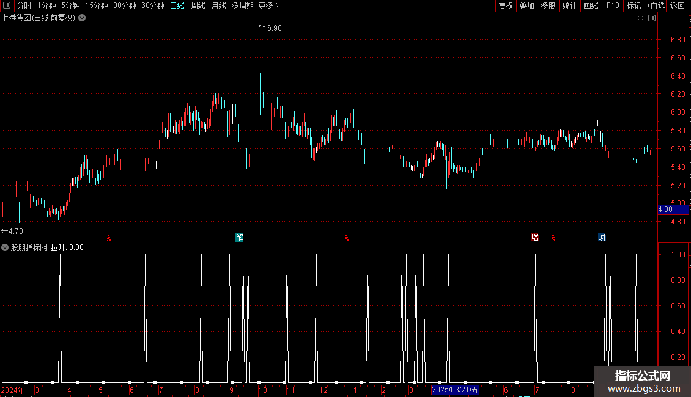Screen dimensions: 691x397
Task: Click the 4.70 low price label
Action: tap(16, 231)
